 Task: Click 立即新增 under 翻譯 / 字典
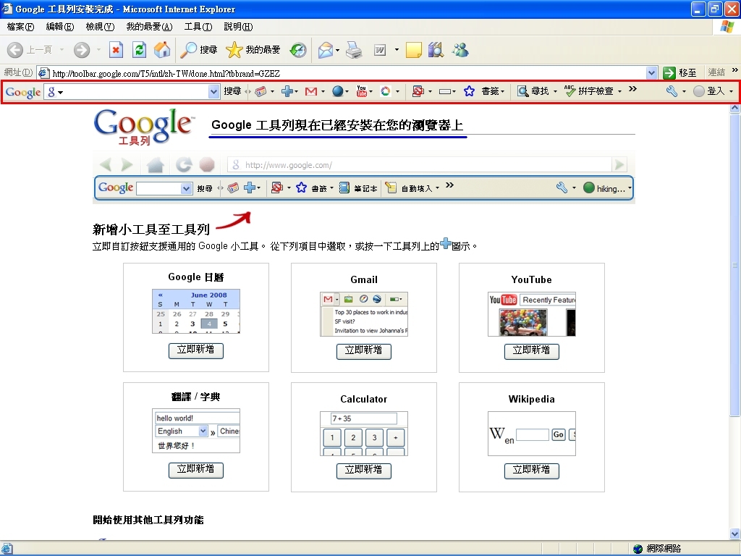[195, 470]
